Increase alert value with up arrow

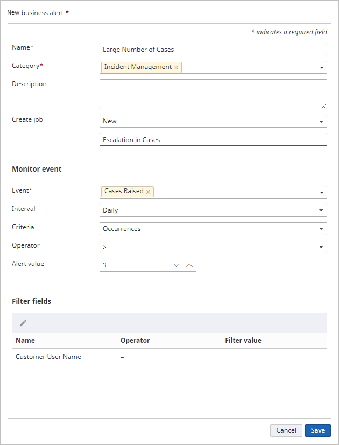click(x=189, y=265)
